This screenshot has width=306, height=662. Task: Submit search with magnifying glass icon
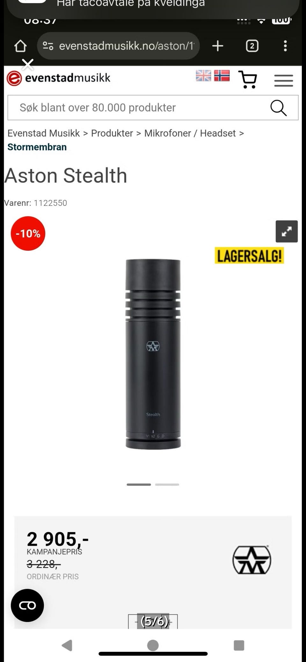tap(279, 108)
